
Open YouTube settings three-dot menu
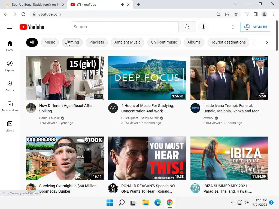(x=233, y=27)
